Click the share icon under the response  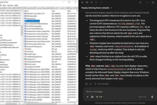(x=95, y=84)
